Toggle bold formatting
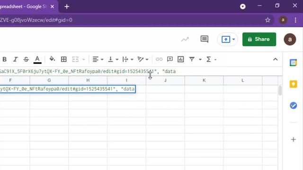The width and height of the screenshot is (303, 170). [5, 59]
